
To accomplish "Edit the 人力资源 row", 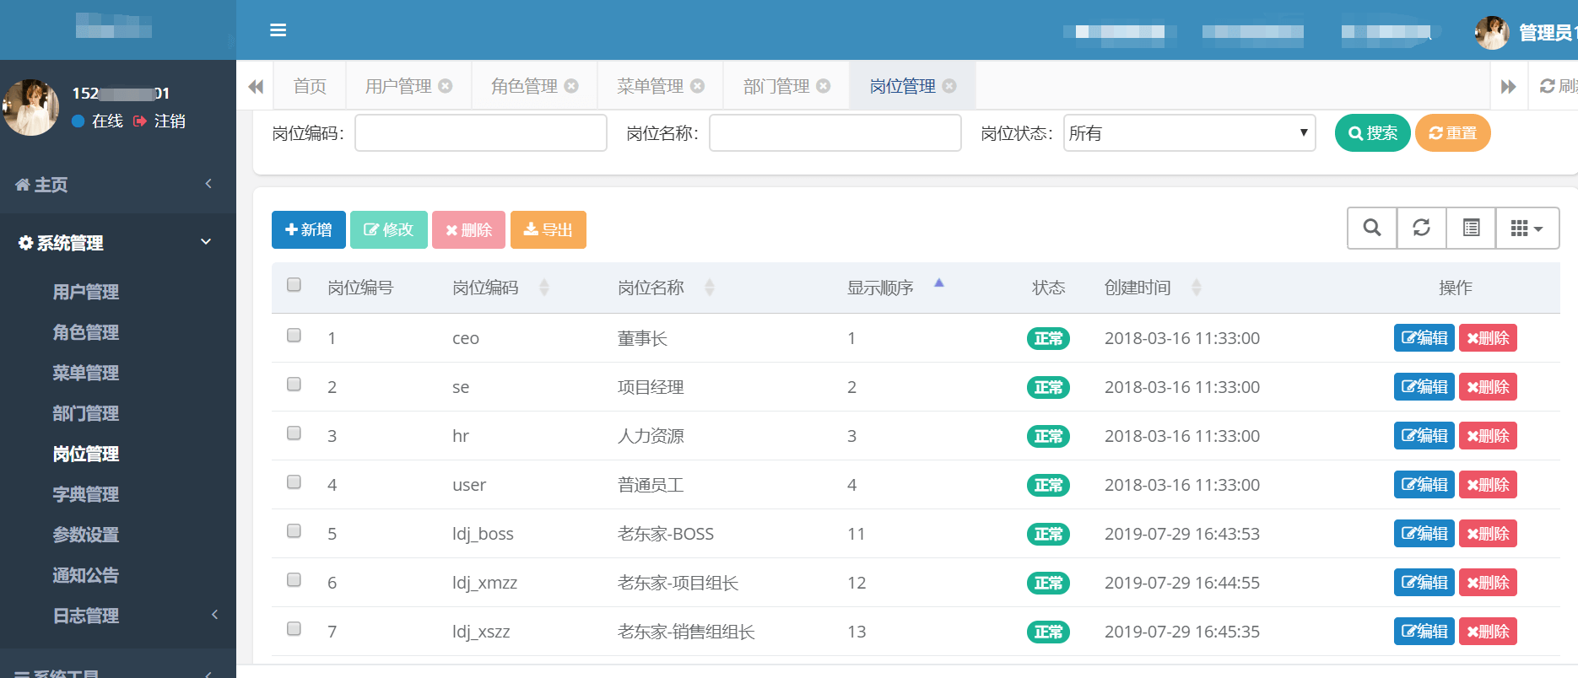I will (1424, 436).
